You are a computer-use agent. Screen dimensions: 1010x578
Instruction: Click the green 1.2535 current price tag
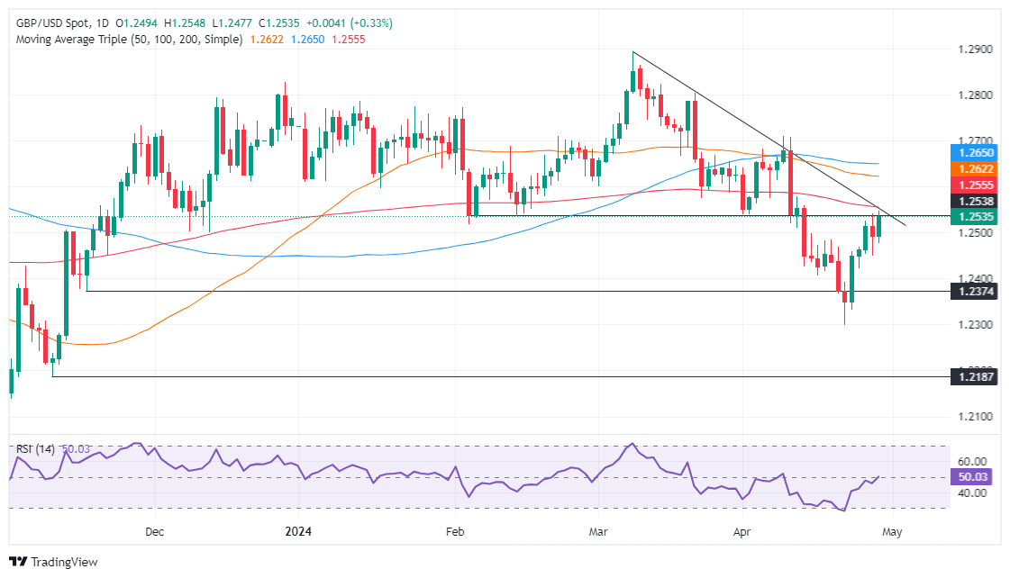coord(974,217)
